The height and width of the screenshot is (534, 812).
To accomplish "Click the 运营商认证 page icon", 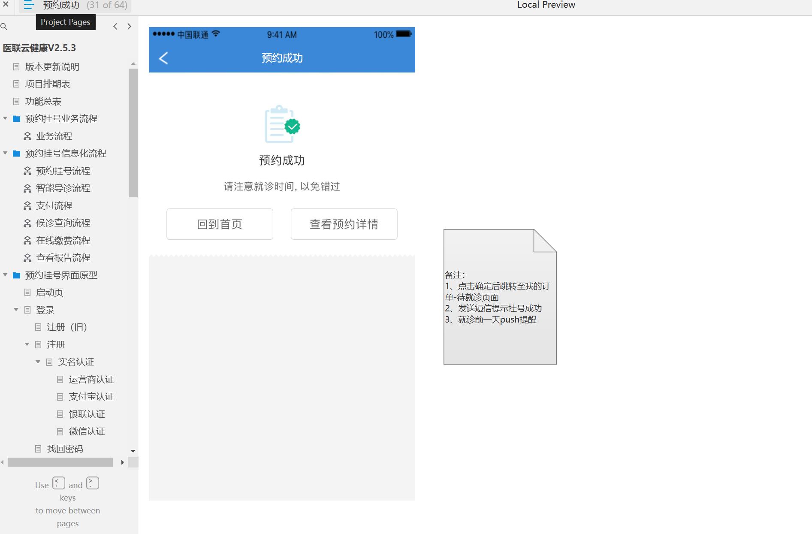I will (x=60, y=379).
